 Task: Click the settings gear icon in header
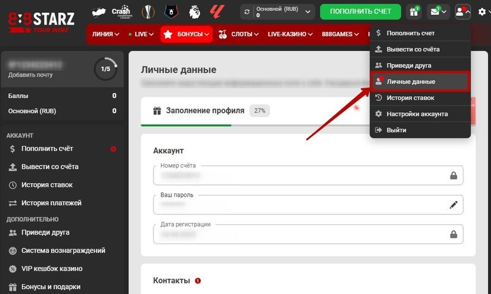482,12
